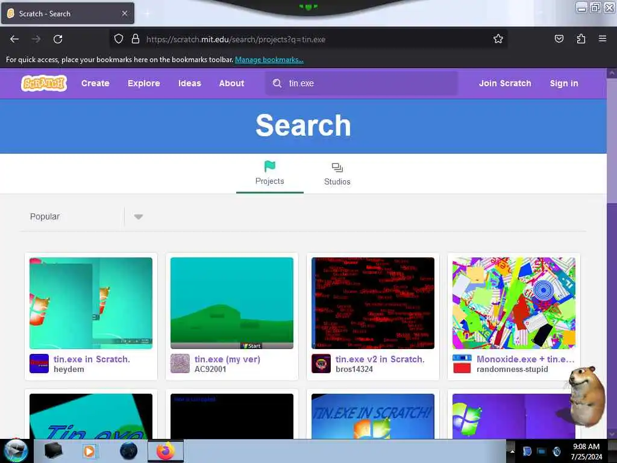Click the Scratch search field with tin.exe
Viewport: 617px width, 463px height.
pyautogui.click(x=362, y=83)
